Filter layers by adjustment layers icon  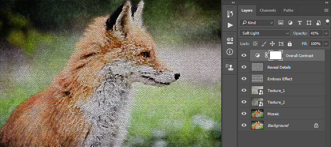click(x=290, y=23)
